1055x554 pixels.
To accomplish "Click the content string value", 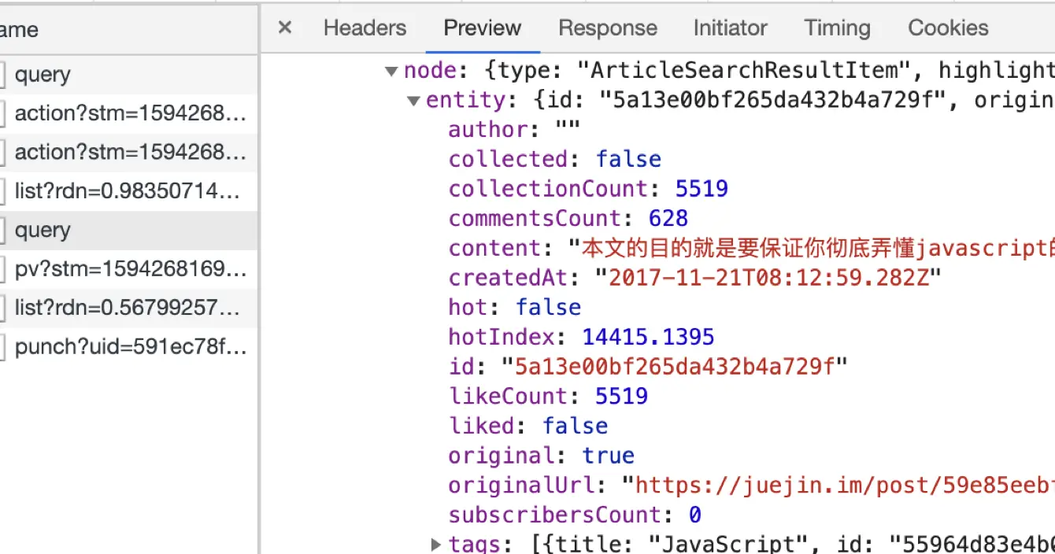I will 811,248.
